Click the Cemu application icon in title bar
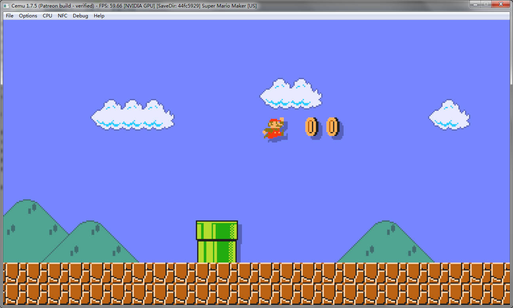The width and height of the screenshot is (513, 308). 7,6
